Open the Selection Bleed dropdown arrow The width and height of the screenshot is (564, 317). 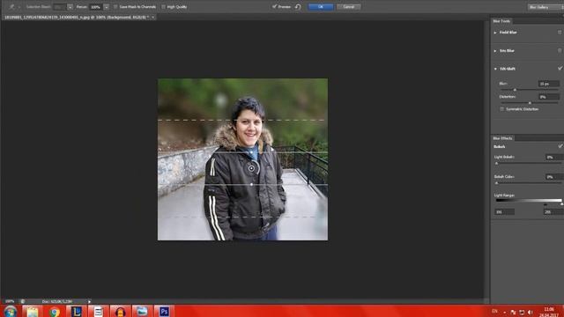coord(70,7)
